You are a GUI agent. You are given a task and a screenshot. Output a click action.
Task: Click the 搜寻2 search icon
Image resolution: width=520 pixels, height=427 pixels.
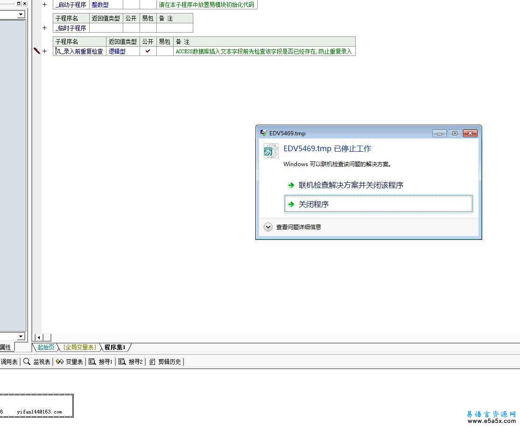122,362
